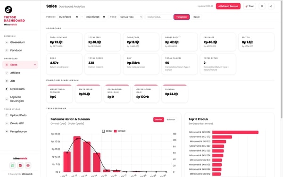The width and height of the screenshot is (283, 177).
Task: Click the Mitrametrik SKU 072 bar
Action: [x=222, y=137]
